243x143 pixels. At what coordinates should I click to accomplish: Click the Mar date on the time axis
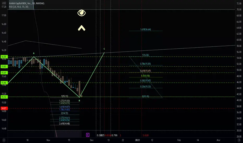218,140
